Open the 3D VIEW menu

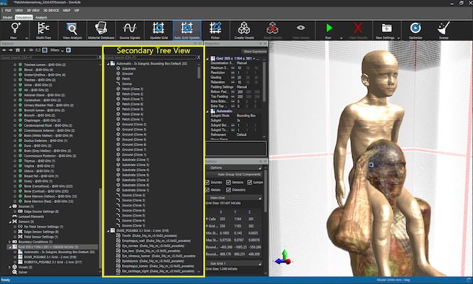pyautogui.click(x=33, y=11)
